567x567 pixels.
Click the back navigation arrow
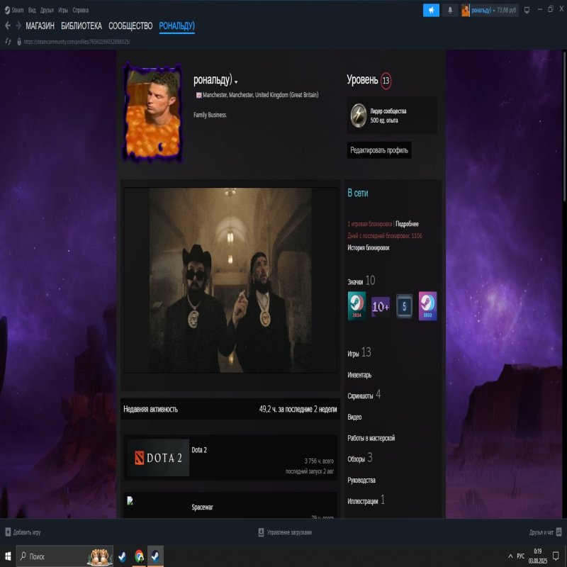point(8,26)
